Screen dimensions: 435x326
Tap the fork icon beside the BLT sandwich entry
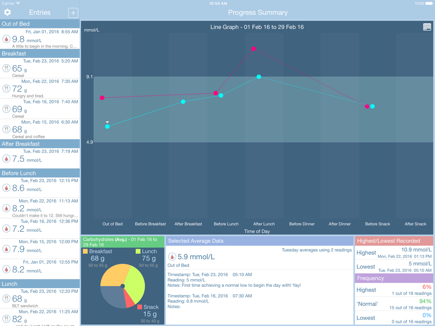(x=7, y=299)
